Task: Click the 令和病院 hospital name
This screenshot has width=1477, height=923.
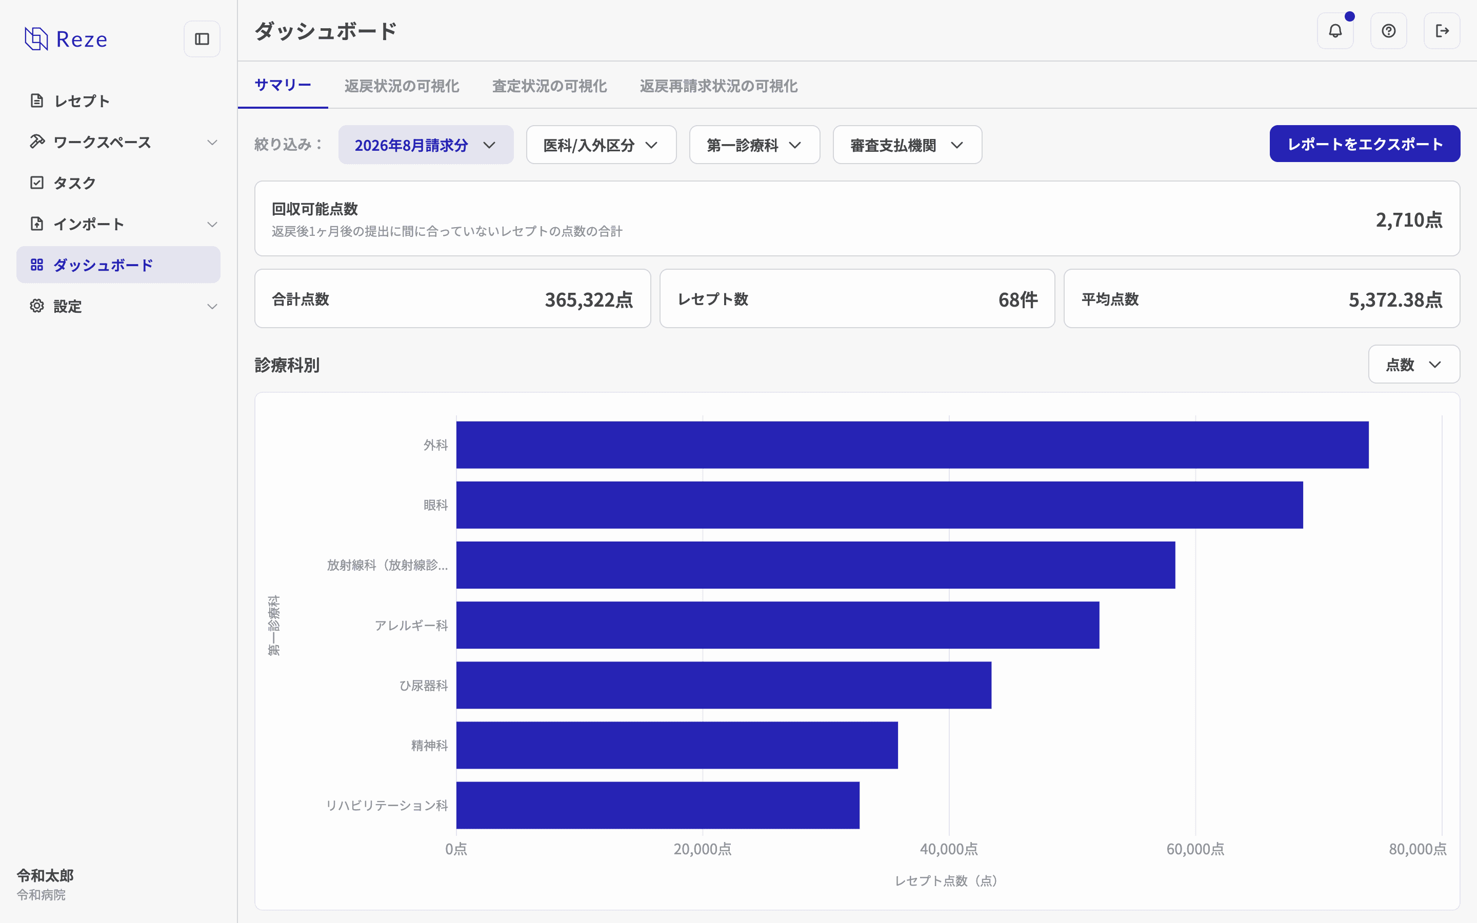Action: pyautogui.click(x=41, y=894)
